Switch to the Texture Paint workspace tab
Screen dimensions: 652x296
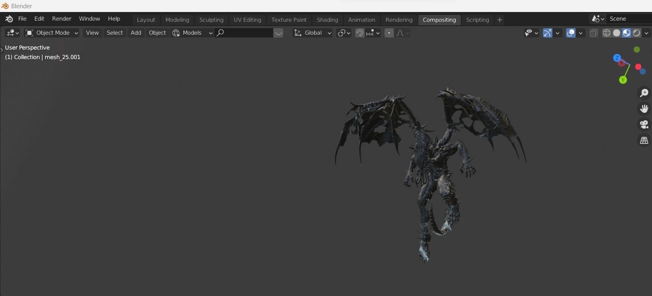tap(289, 20)
